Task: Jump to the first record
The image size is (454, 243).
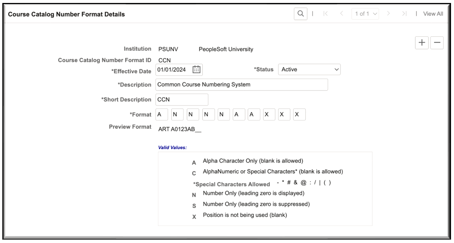Action: tap(326, 14)
